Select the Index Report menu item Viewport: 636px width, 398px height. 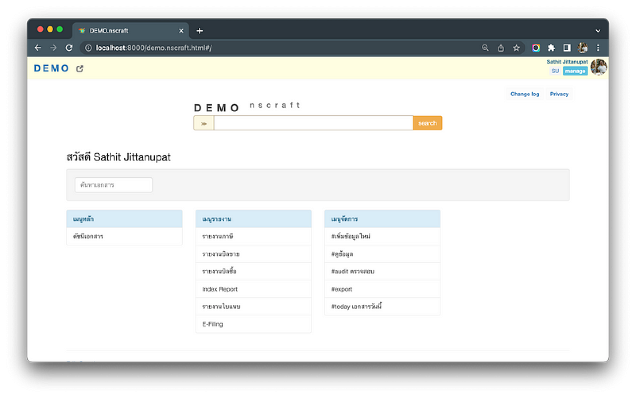point(220,289)
